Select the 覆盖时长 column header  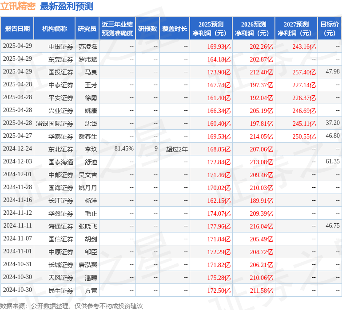(x=175, y=28)
